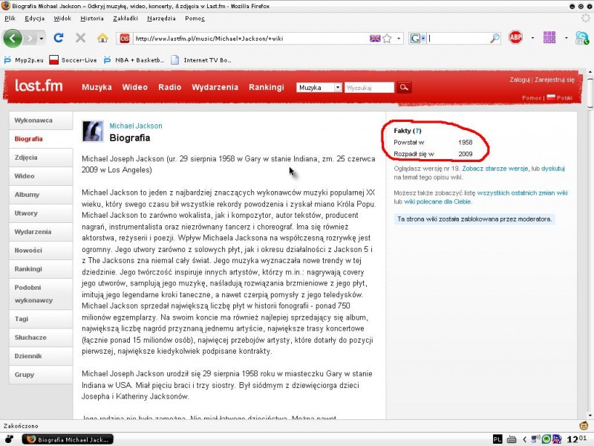Click the Zaloguj login link
594x446 pixels.
(x=519, y=80)
